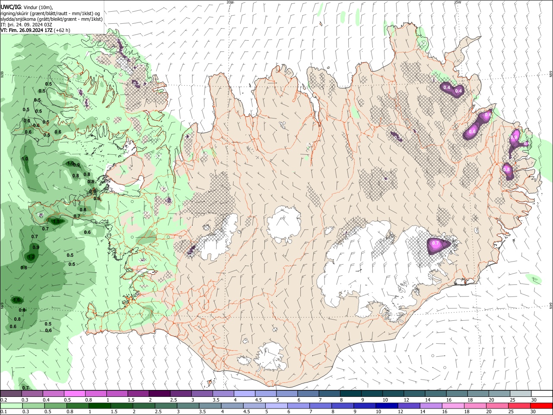Click the 'UWC/IG: Vindur (10m),' title line
Image resolution: width=553 pixels, height=415 pixels.
(27, 6)
